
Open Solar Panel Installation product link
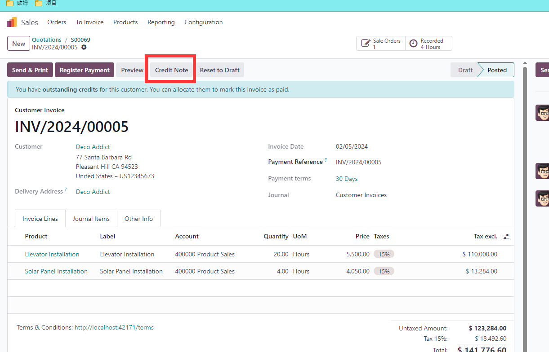coord(56,271)
